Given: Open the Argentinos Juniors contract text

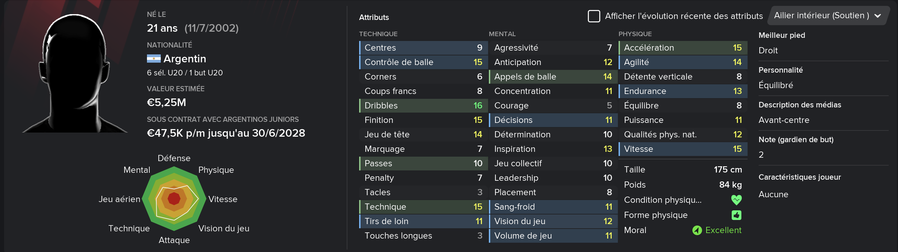Looking at the screenshot, I should coord(223,119).
